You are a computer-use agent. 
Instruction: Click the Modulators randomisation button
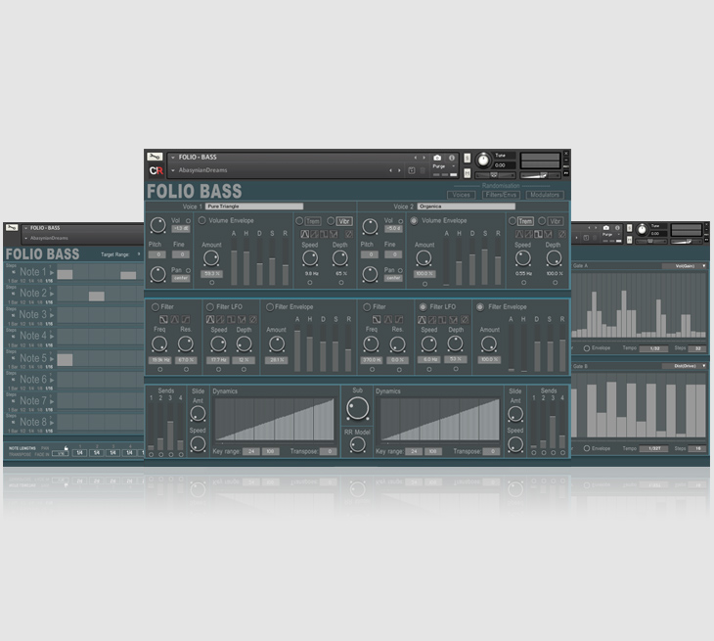point(545,195)
